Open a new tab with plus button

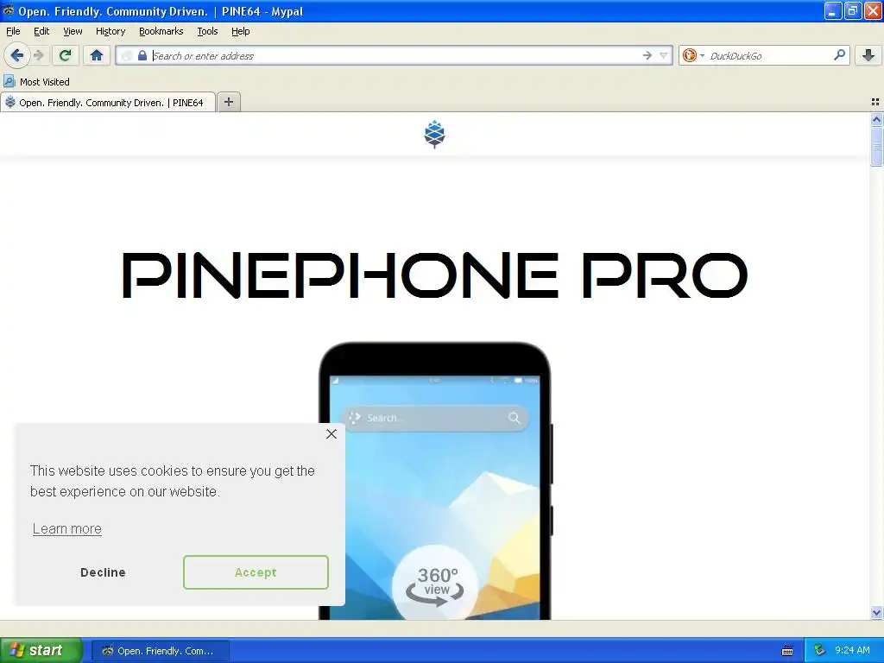point(228,102)
